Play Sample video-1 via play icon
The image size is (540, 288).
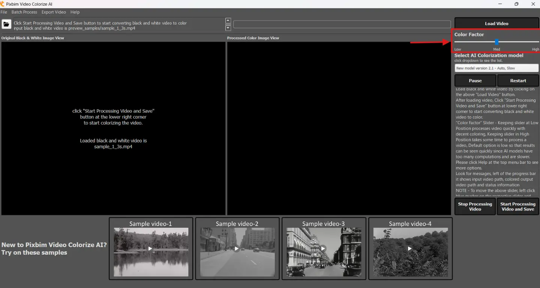tap(150, 248)
